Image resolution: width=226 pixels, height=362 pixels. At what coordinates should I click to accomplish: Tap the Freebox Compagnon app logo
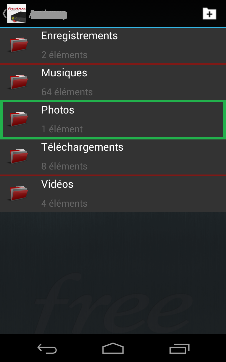(17, 14)
